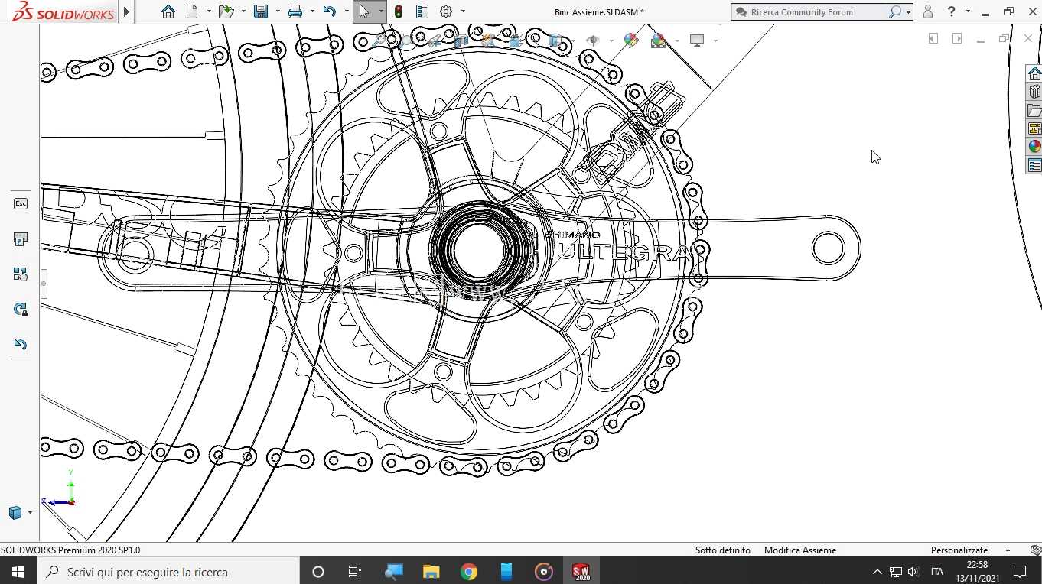Viewport: 1042px width, 584px height.
Task: Save the Bmc Assieme assembly
Action: coord(261,11)
